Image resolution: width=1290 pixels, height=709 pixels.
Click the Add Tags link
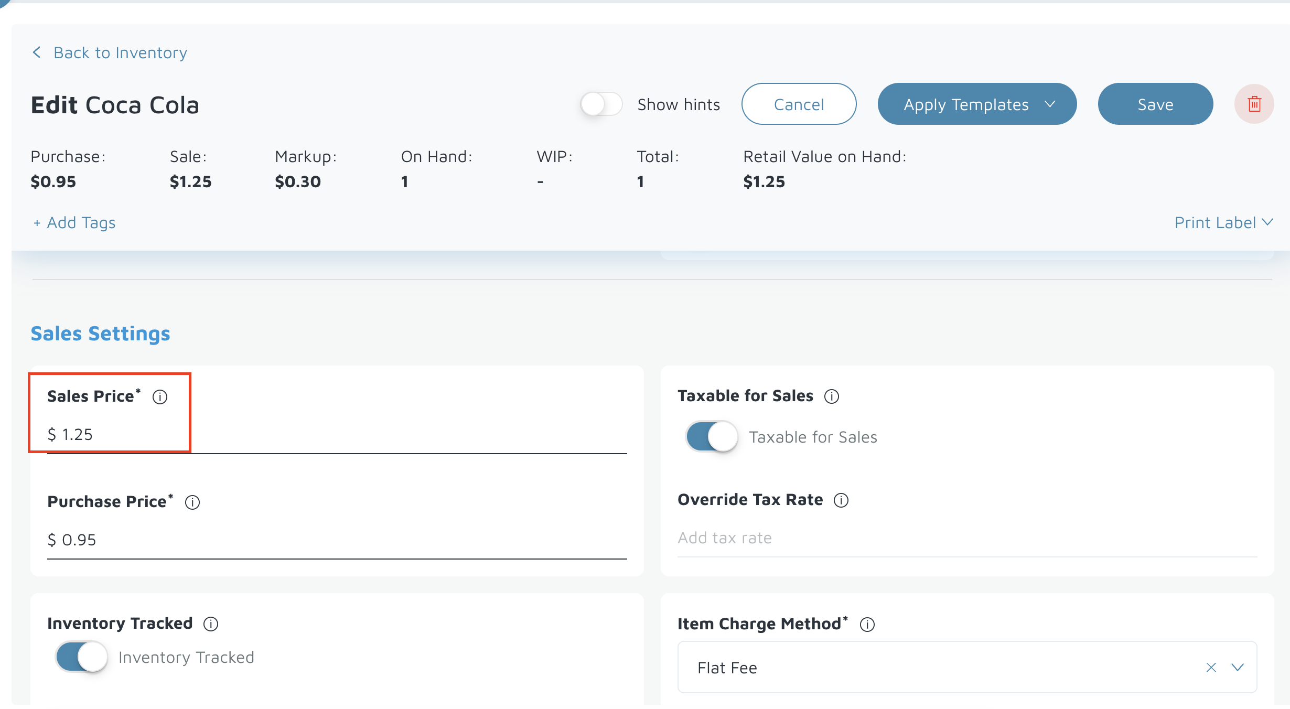coord(74,223)
